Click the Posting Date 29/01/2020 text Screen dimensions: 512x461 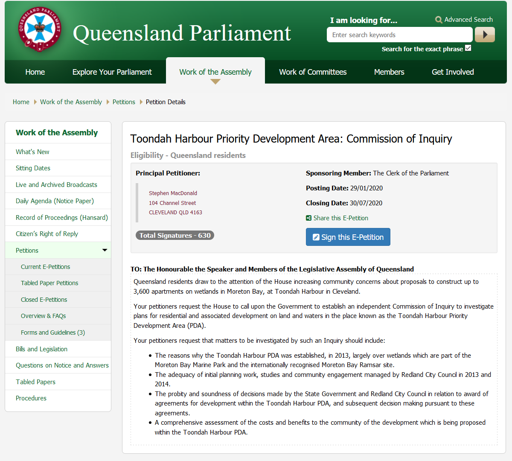(344, 188)
